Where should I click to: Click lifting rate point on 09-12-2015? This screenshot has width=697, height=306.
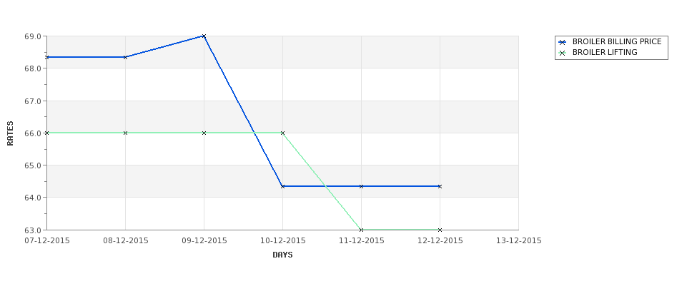[x=204, y=133]
